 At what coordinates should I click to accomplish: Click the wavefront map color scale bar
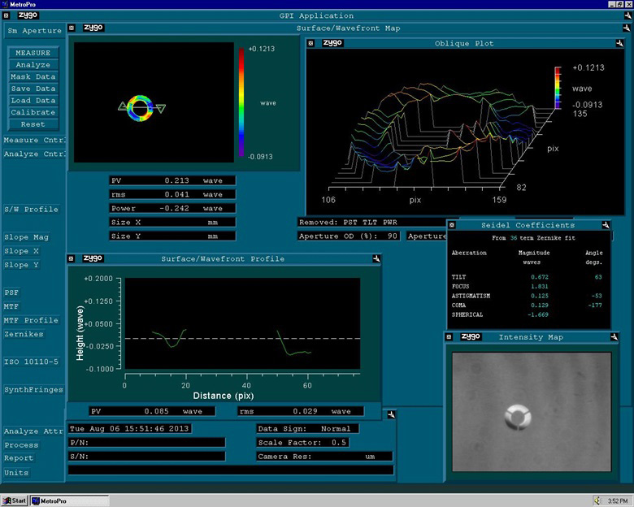(241, 103)
